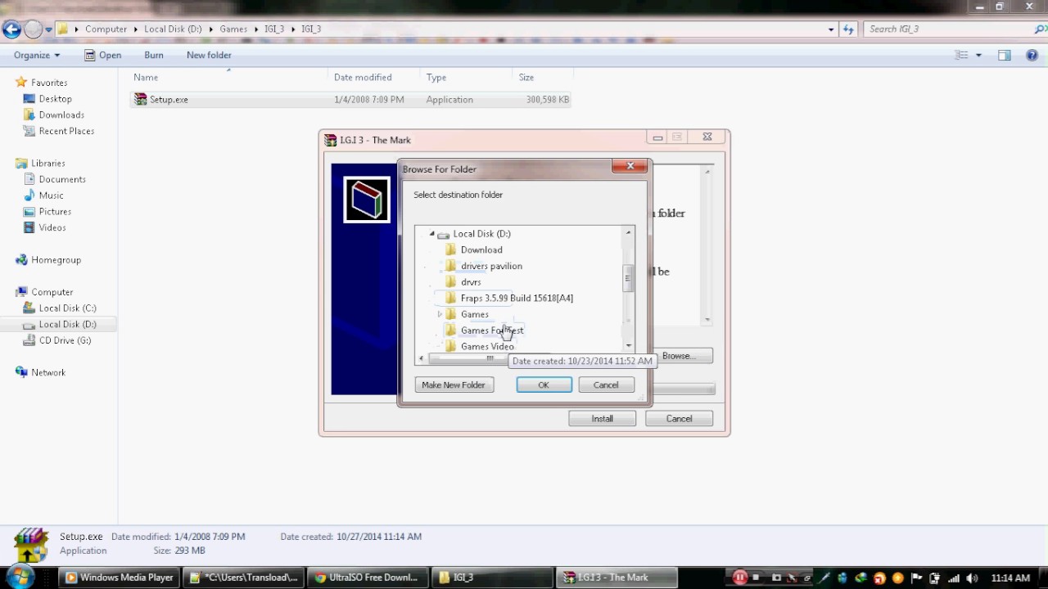Click Burn in Explorer toolbar
Image resolution: width=1048 pixels, height=589 pixels.
pos(154,55)
